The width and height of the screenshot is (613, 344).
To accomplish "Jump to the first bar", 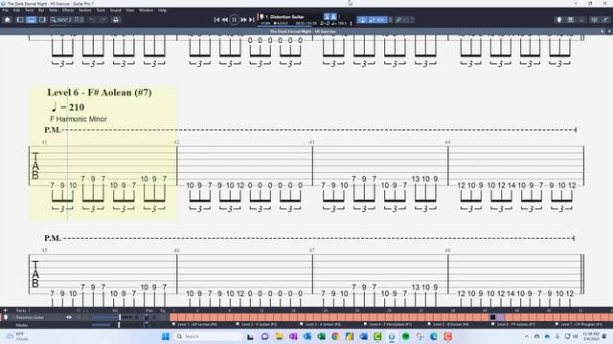I will point(216,19).
